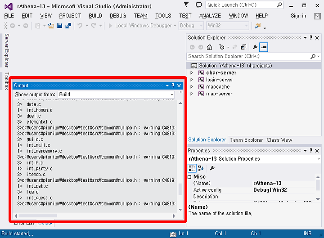The height and width of the screenshot is (238, 324).
Task: Open the send feedback chat icon
Action: 199,5
